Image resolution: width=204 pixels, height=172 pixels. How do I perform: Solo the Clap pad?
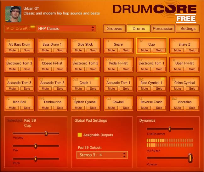159,50
